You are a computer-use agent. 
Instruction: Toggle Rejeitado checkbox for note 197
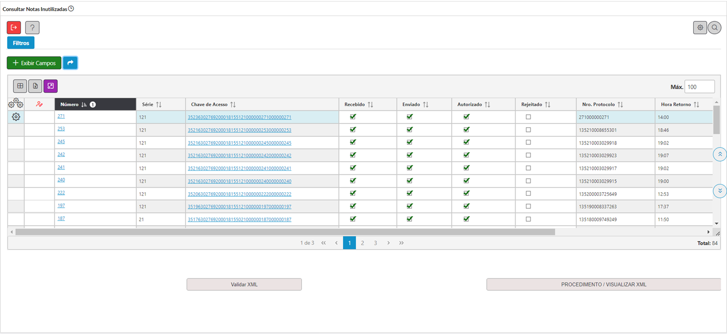click(528, 206)
